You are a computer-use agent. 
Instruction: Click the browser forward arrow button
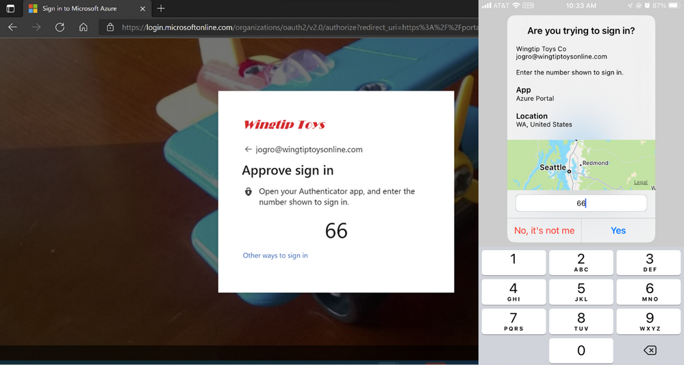[36, 27]
